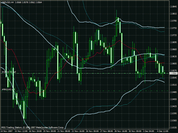Click the 2.0575 price axis label
Viewport: 178px width, 133px height.
click(x=173, y=71)
